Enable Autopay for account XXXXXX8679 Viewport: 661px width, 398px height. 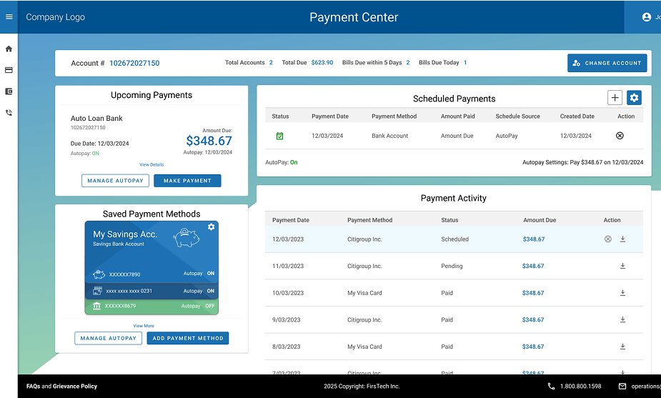coord(209,306)
